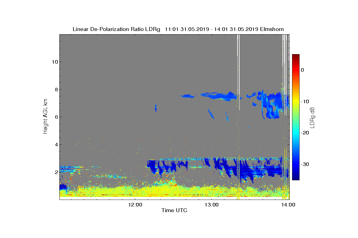Image resolution: width=358 pixels, height=238 pixels.
Task: Click the plot title text
Action: [x=178, y=29]
